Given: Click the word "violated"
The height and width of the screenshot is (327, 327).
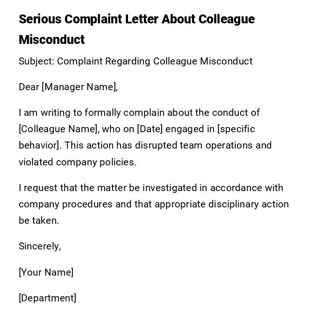Looking at the screenshot, I should 36,162.
